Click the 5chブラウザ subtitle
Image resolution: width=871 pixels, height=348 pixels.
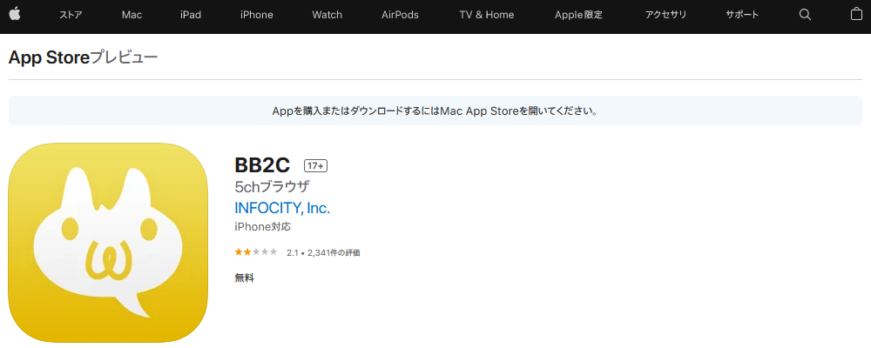pyautogui.click(x=272, y=186)
